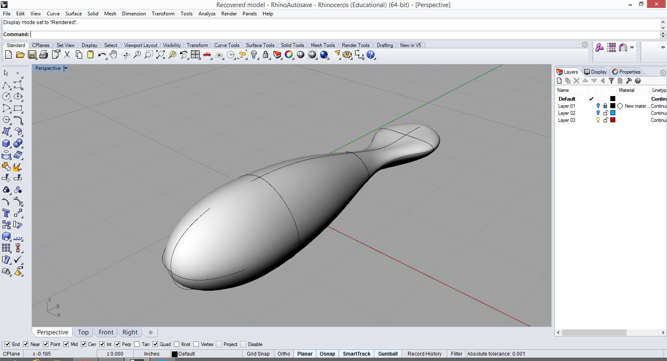Viewport: 667px width, 361px height.
Task: Click the Cut scissors icon
Action: (x=67, y=54)
